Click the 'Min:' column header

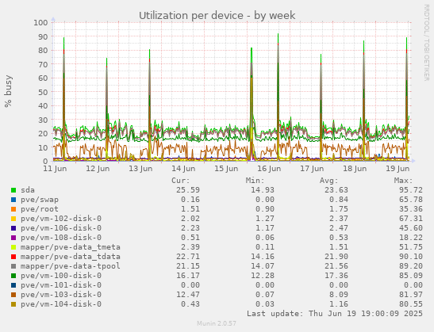[255, 181]
